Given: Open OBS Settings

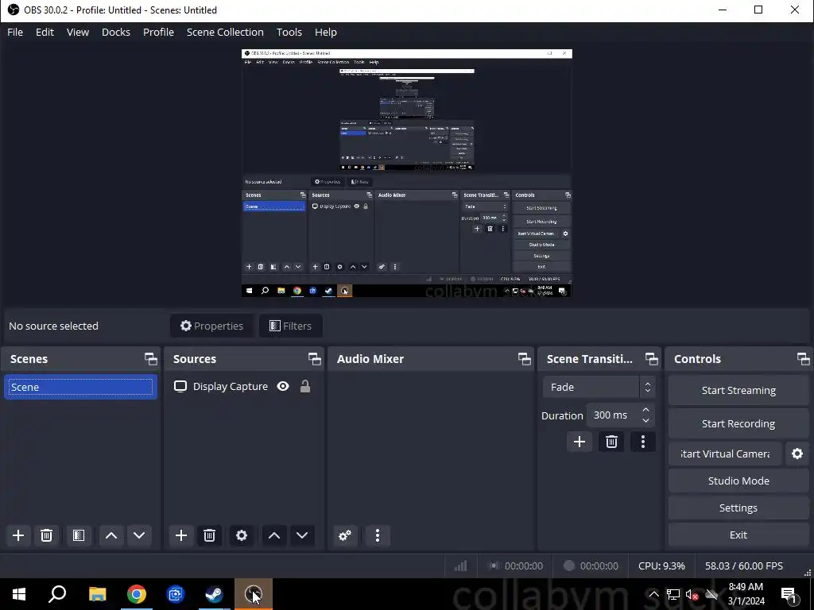Looking at the screenshot, I should (x=738, y=508).
